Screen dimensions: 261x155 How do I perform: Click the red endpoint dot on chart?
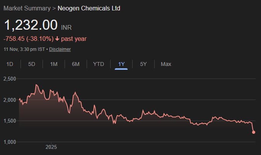coord(254,132)
